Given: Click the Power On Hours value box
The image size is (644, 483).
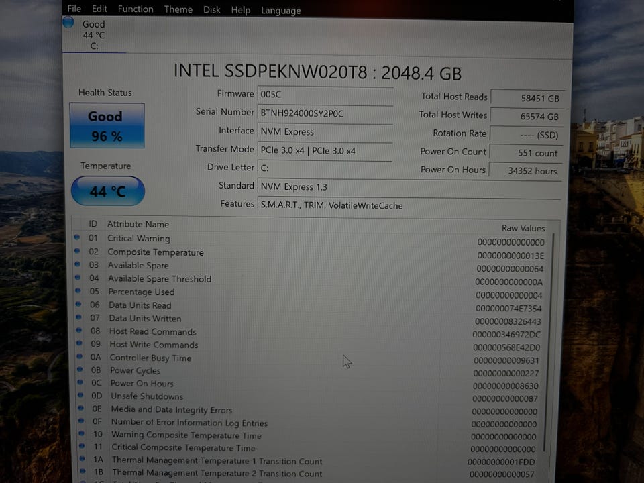Looking at the screenshot, I should click(527, 171).
